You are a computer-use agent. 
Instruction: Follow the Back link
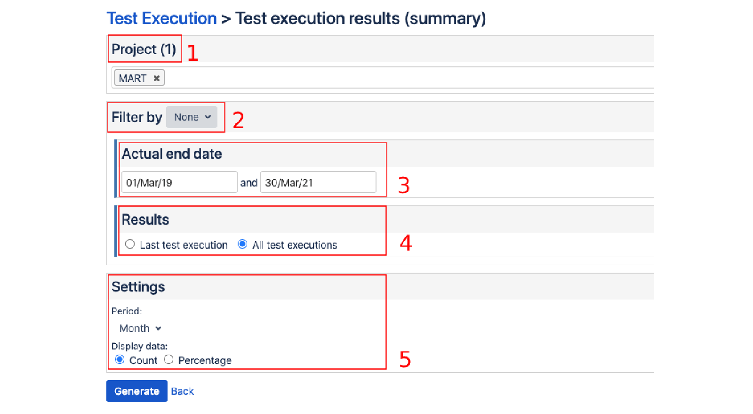[182, 391]
